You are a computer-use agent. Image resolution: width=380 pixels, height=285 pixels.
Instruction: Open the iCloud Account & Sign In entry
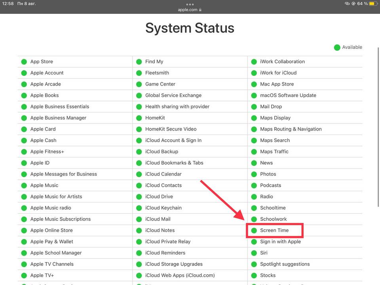pos(173,140)
